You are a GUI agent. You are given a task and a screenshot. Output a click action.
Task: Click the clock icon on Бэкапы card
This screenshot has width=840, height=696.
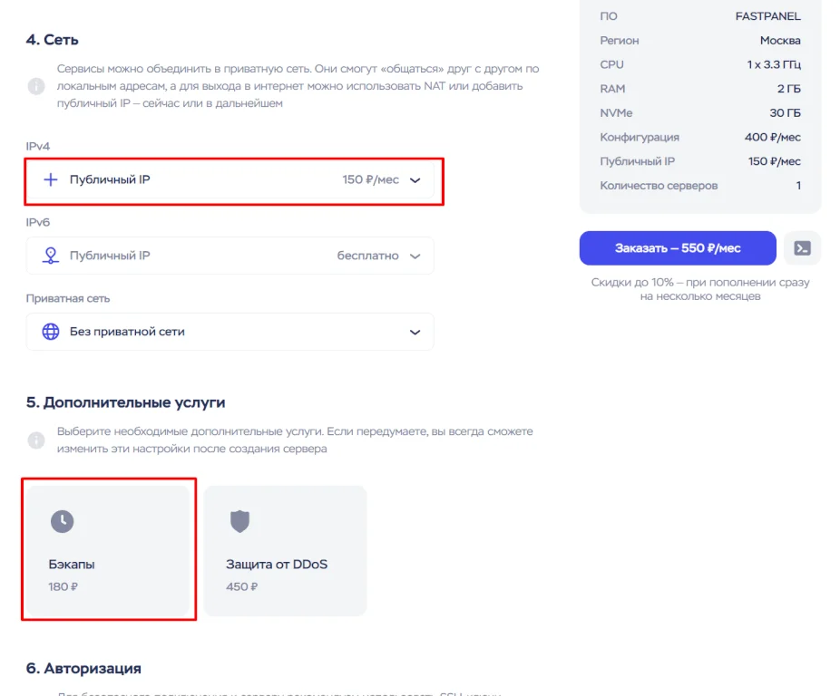tap(62, 521)
